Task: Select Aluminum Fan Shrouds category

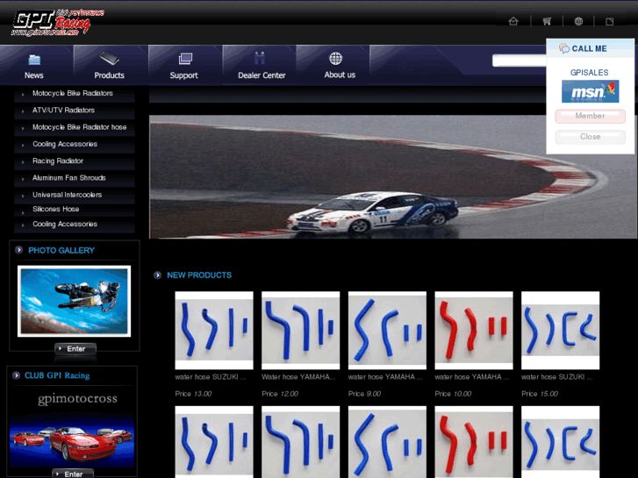Action: (69, 178)
